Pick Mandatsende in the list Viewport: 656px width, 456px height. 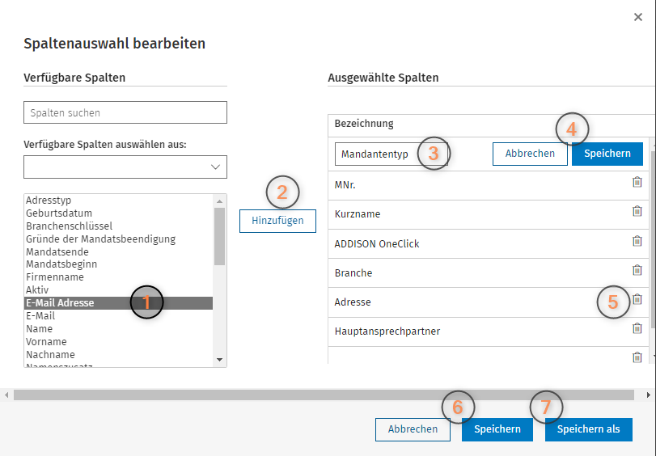click(118, 252)
